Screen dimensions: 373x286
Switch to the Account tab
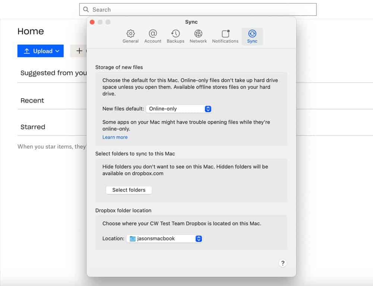(153, 36)
